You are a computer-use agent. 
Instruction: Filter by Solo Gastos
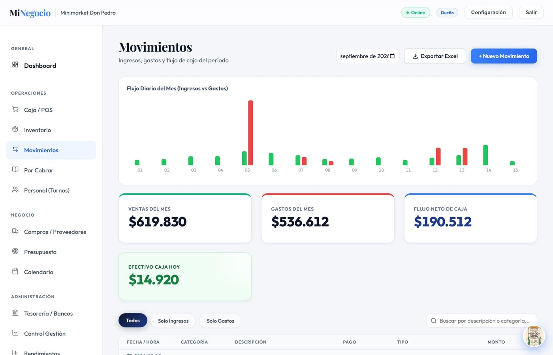[220, 321]
